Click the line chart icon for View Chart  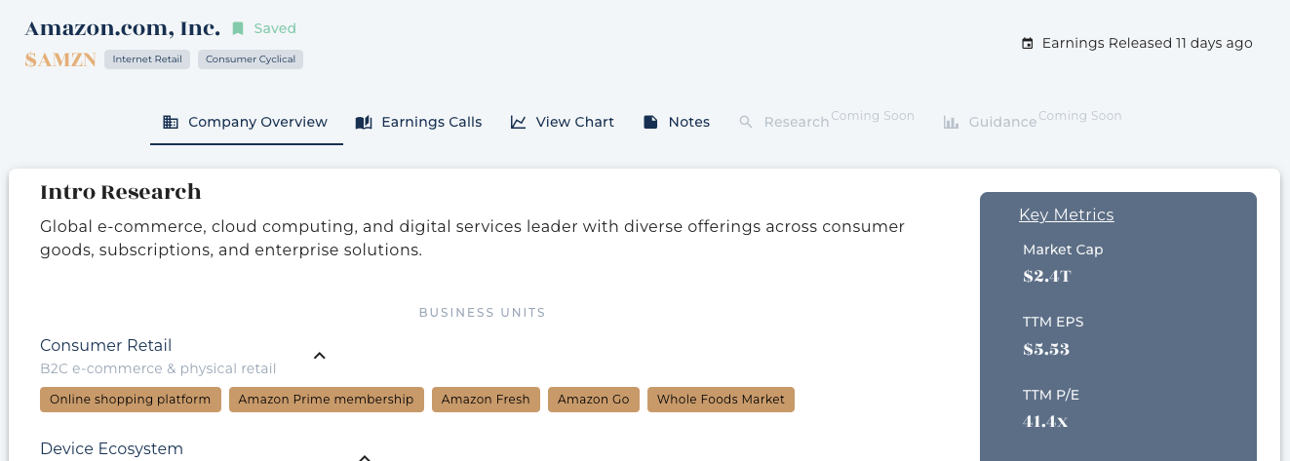[519, 122]
